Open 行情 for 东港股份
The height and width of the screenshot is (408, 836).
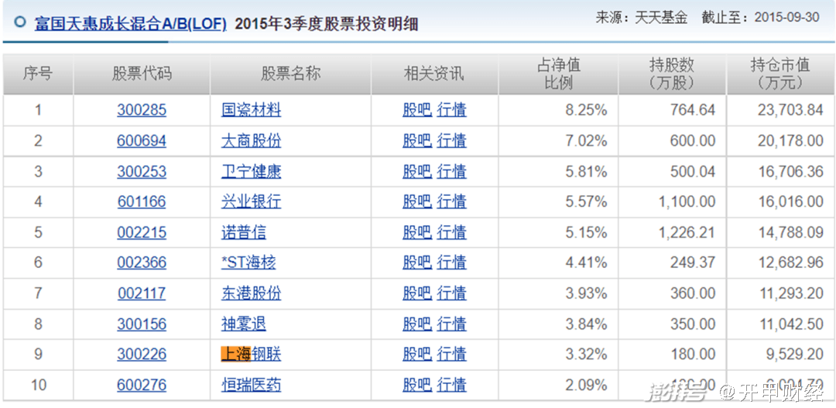(451, 293)
